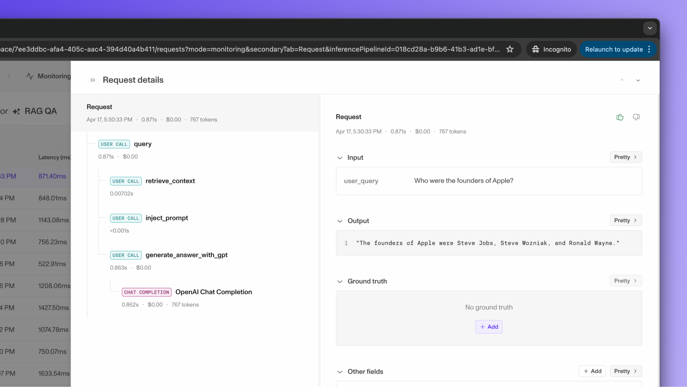Collapse the Output section
The height and width of the screenshot is (387, 687).
coord(340,221)
